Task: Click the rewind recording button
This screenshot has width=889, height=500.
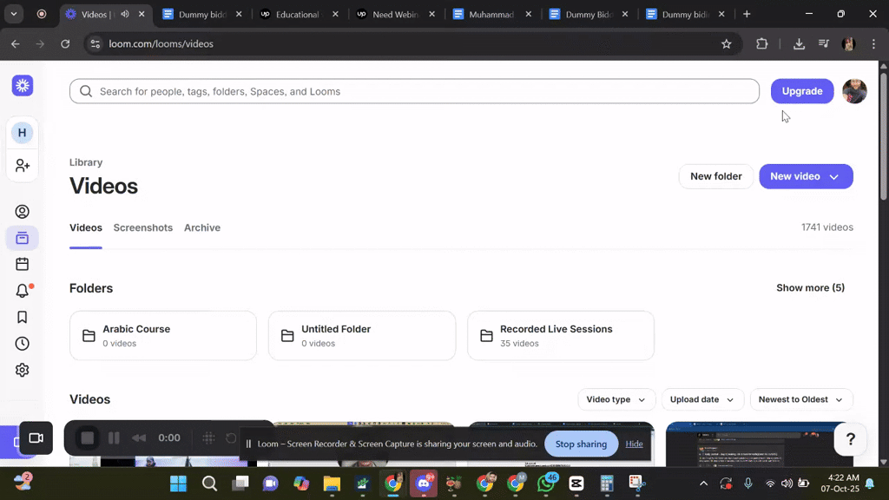Action: (x=139, y=437)
